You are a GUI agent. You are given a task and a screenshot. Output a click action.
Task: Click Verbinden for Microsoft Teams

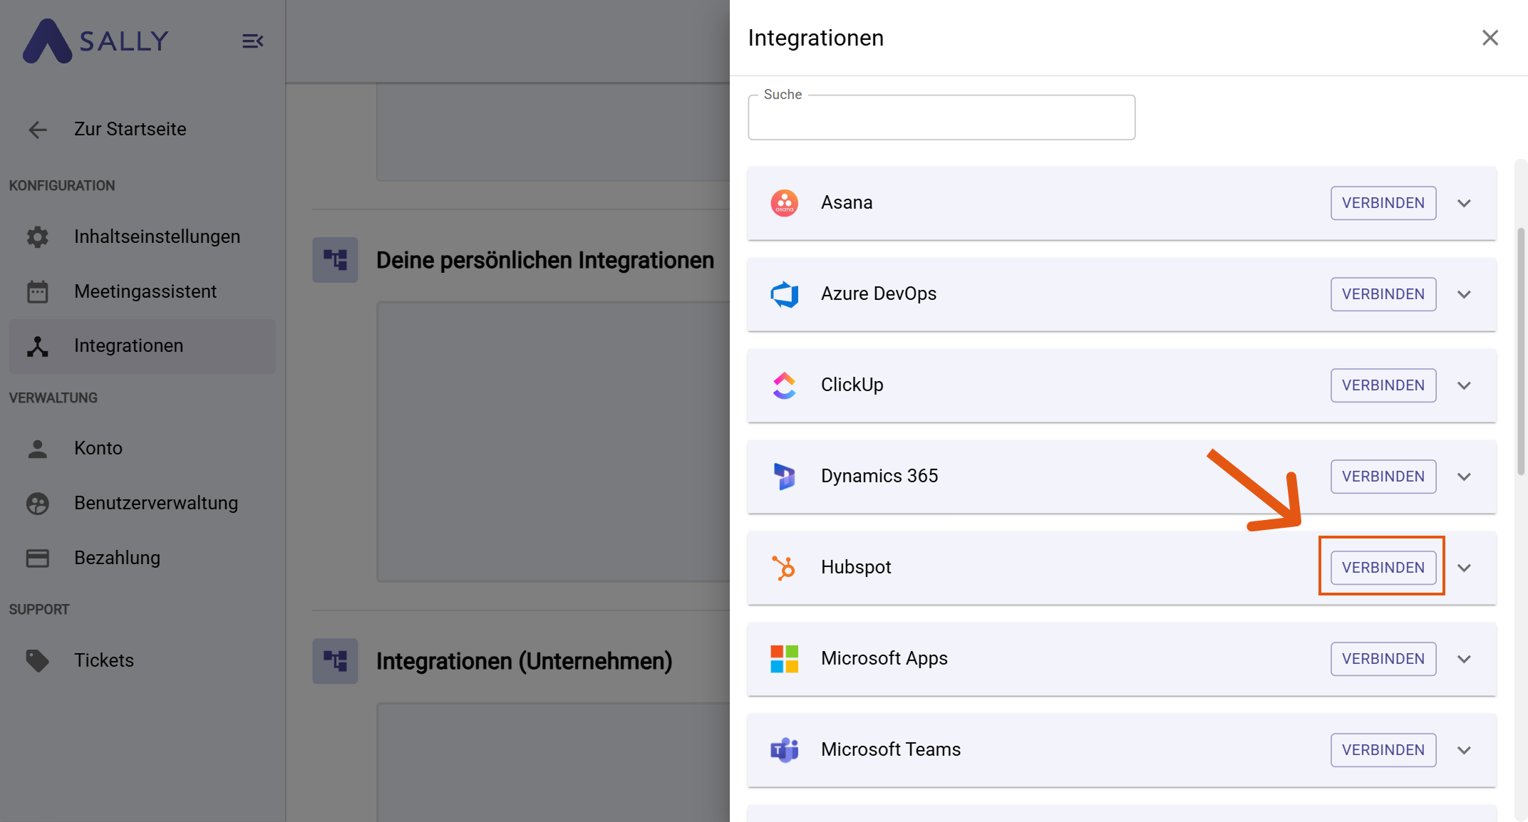1383,750
